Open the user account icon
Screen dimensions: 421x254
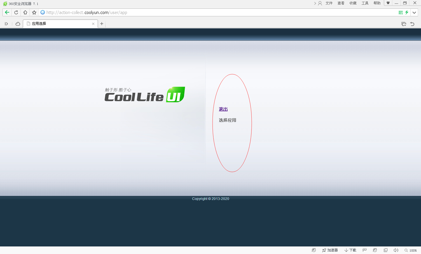[x=320, y=3]
